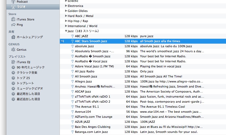Click stream icon beside absolute Jazz
Viewport: 226px width, 135px height.
[73, 46]
